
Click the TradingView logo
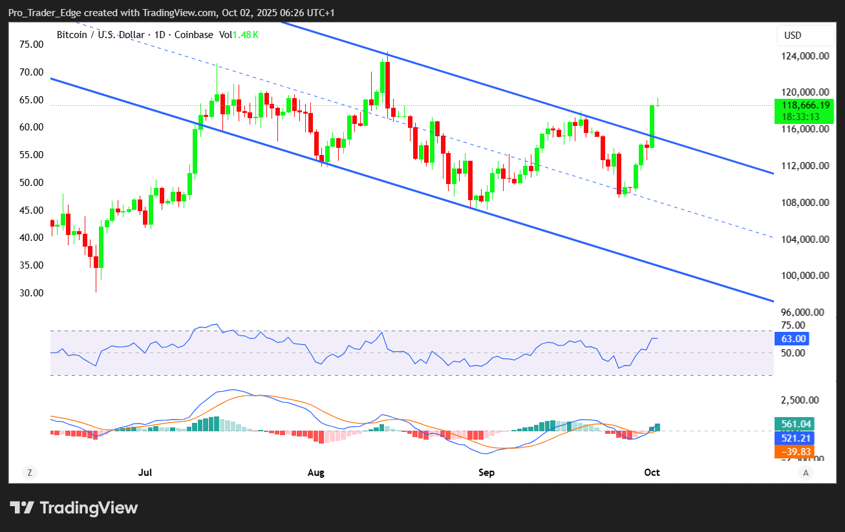pyautogui.click(x=74, y=507)
